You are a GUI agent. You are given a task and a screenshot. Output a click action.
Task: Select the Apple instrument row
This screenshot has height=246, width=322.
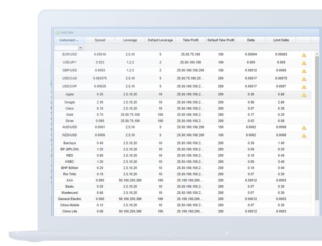click(182, 95)
